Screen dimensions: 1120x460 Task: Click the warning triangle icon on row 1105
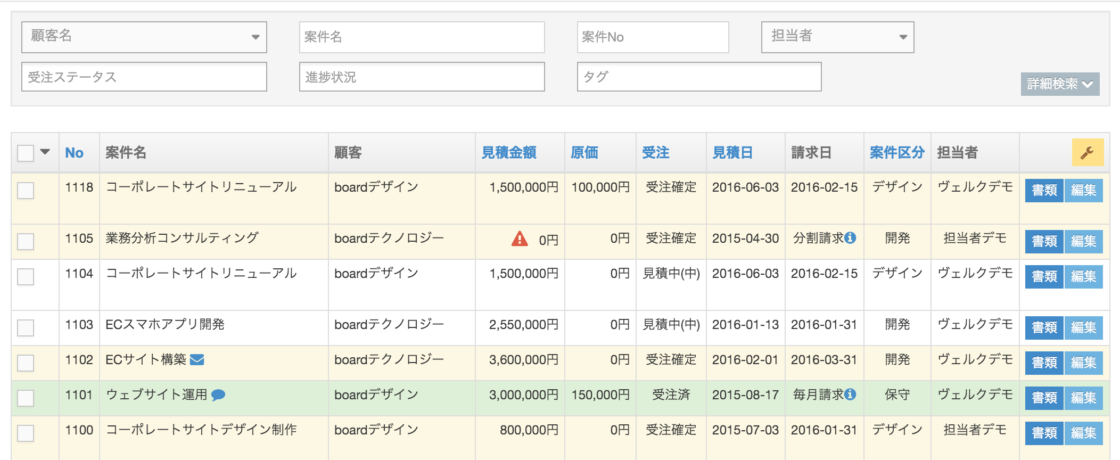click(519, 239)
